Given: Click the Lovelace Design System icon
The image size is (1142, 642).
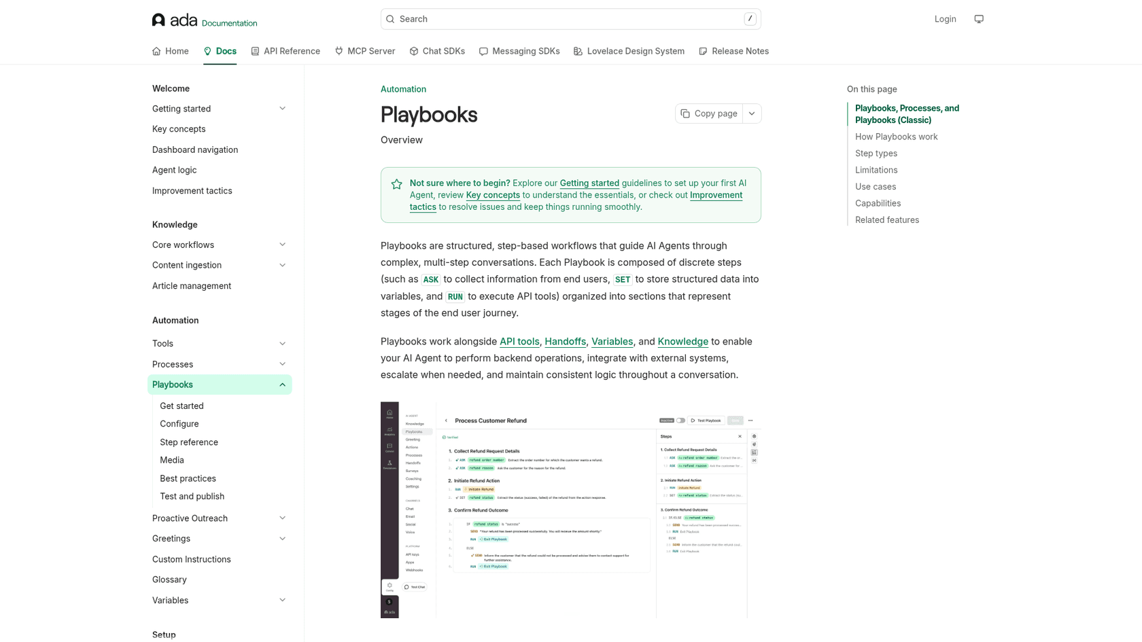Looking at the screenshot, I should click(578, 51).
